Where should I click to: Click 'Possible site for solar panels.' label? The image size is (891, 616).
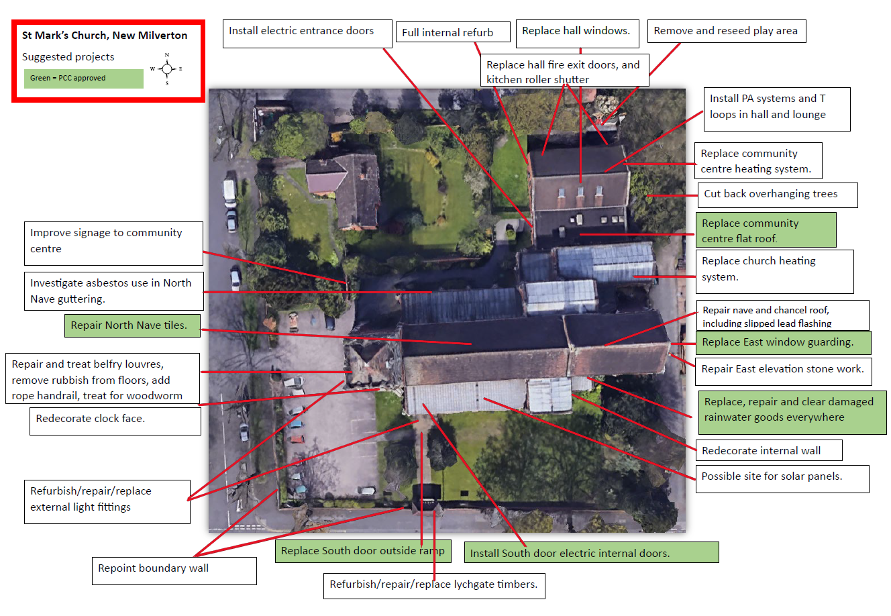click(x=782, y=478)
